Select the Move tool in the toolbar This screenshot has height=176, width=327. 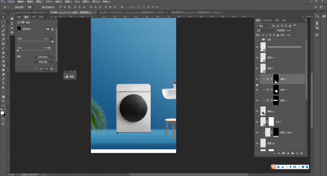[3, 17]
